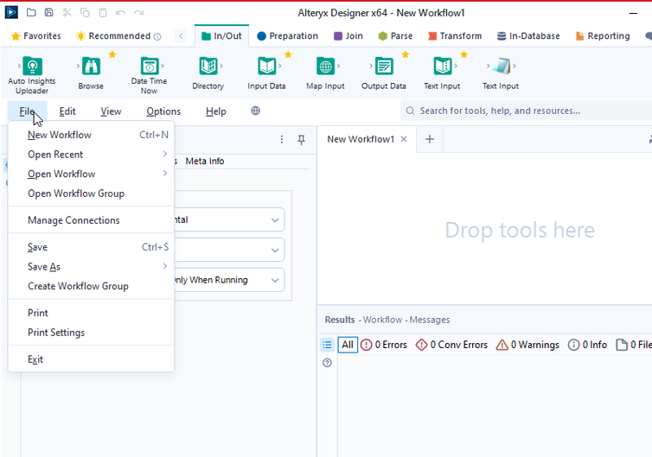Click the Auto Insights Uploader tool icon
This screenshot has width=652, height=457.
pos(32,66)
